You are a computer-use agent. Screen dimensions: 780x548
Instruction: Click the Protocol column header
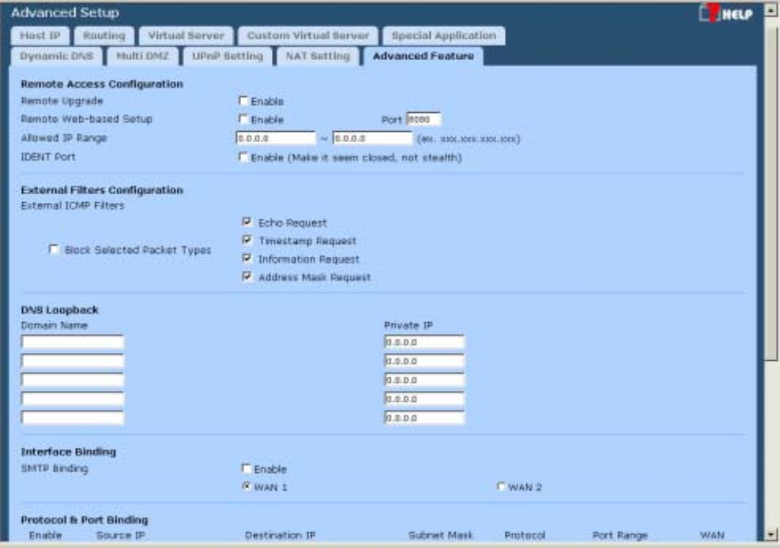525,535
